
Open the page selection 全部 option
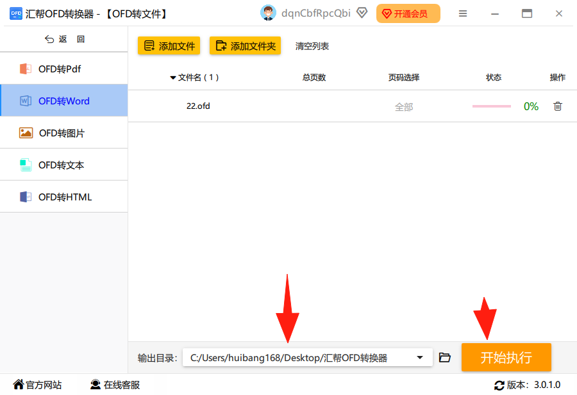pos(404,107)
